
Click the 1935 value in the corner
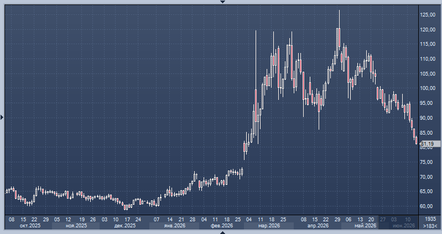(x=430, y=219)
